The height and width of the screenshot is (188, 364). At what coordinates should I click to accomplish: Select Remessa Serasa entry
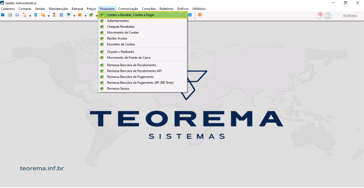142,88
